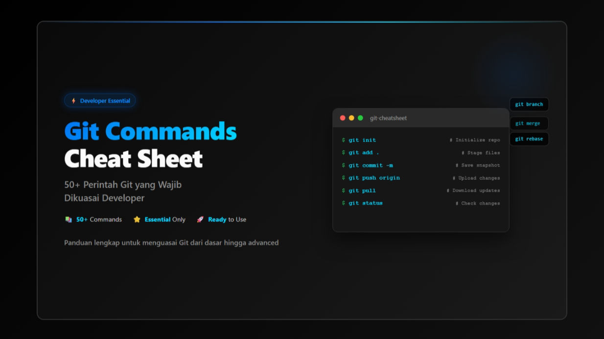604x339 pixels.
Task: Click the git push origin command
Action: [x=374, y=178]
